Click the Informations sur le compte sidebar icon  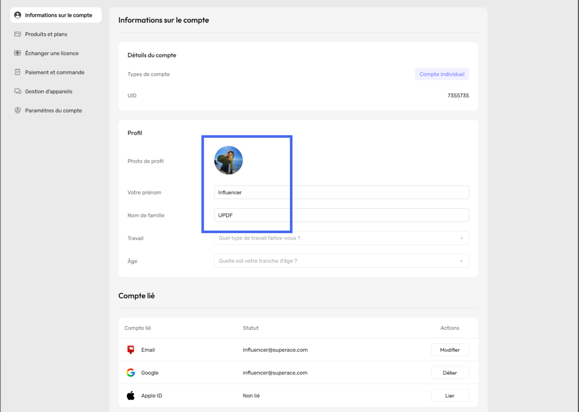click(x=17, y=15)
